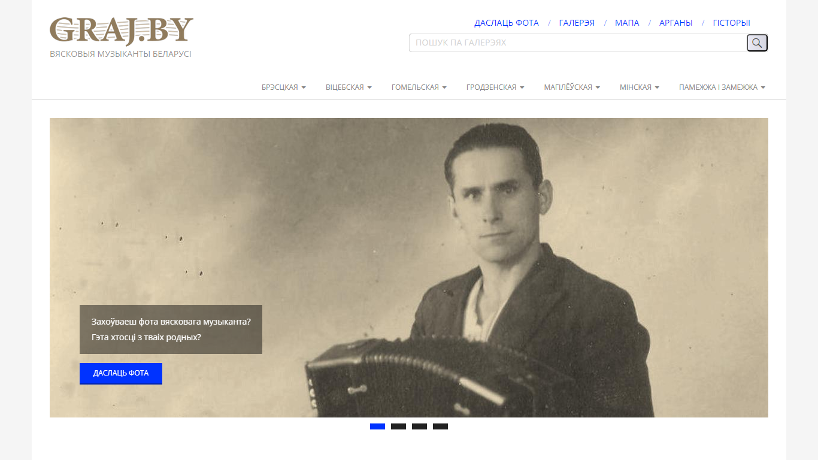Image resolution: width=818 pixels, height=460 pixels.
Task: Open the Гродзенская dropdown menu
Action: pos(495,87)
